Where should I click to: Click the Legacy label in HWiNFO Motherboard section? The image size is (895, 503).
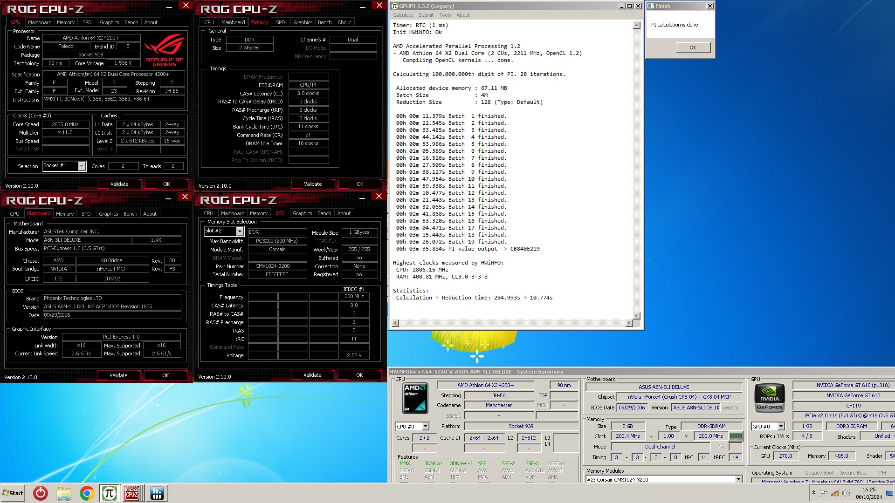[730, 408]
